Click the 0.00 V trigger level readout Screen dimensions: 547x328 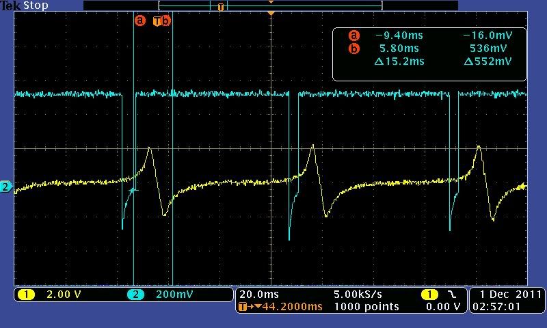[x=442, y=307]
